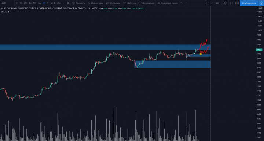Screen dimensions: 264x141
Task: Select the 15С seconds timeframe
Action: pyautogui.click(x=25, y=3)
